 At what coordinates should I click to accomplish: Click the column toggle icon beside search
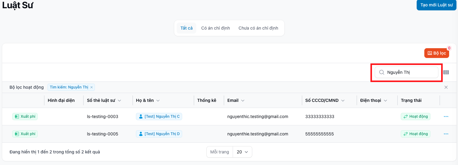(446, 72)
